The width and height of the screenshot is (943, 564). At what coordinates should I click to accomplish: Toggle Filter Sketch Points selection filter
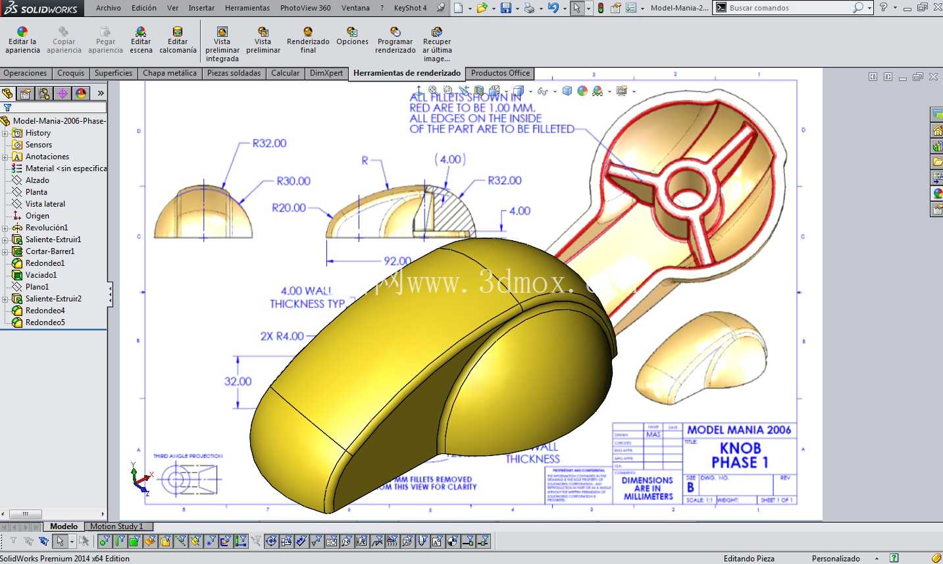211,541
